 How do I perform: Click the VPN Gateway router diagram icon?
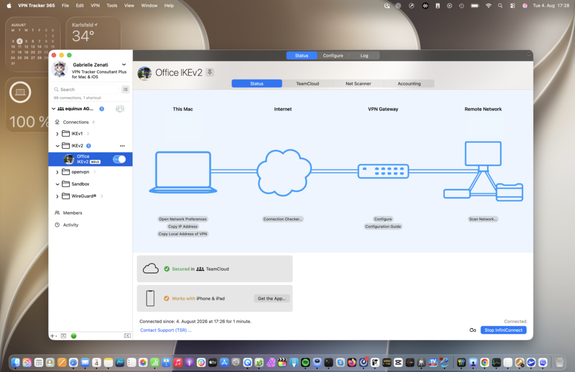(x=383, y=171)
